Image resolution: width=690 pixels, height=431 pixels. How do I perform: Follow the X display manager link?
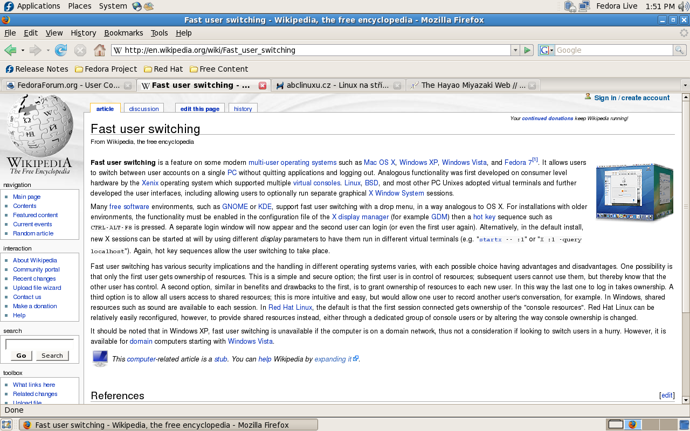coord(360,217)
